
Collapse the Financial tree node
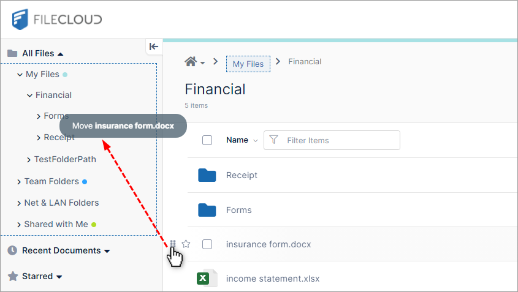click(29, 95)
